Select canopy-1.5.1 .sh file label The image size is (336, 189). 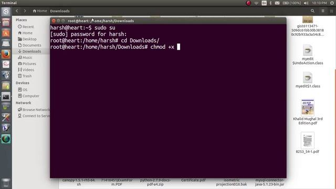pos(79,182)
